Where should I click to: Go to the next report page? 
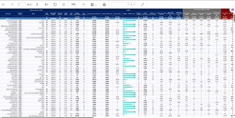(37, 5)
